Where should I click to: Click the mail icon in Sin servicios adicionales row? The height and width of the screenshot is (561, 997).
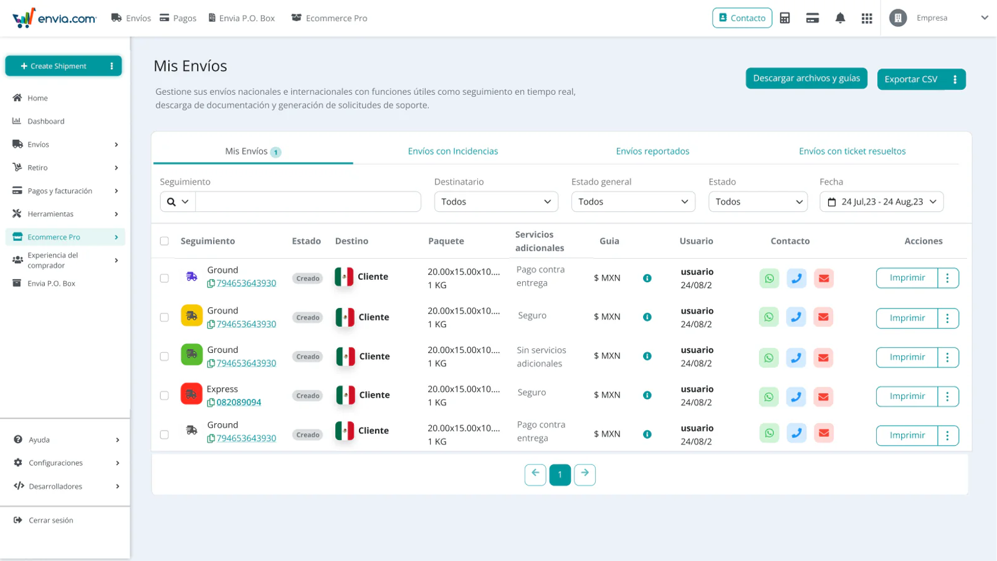click(823, 358)
